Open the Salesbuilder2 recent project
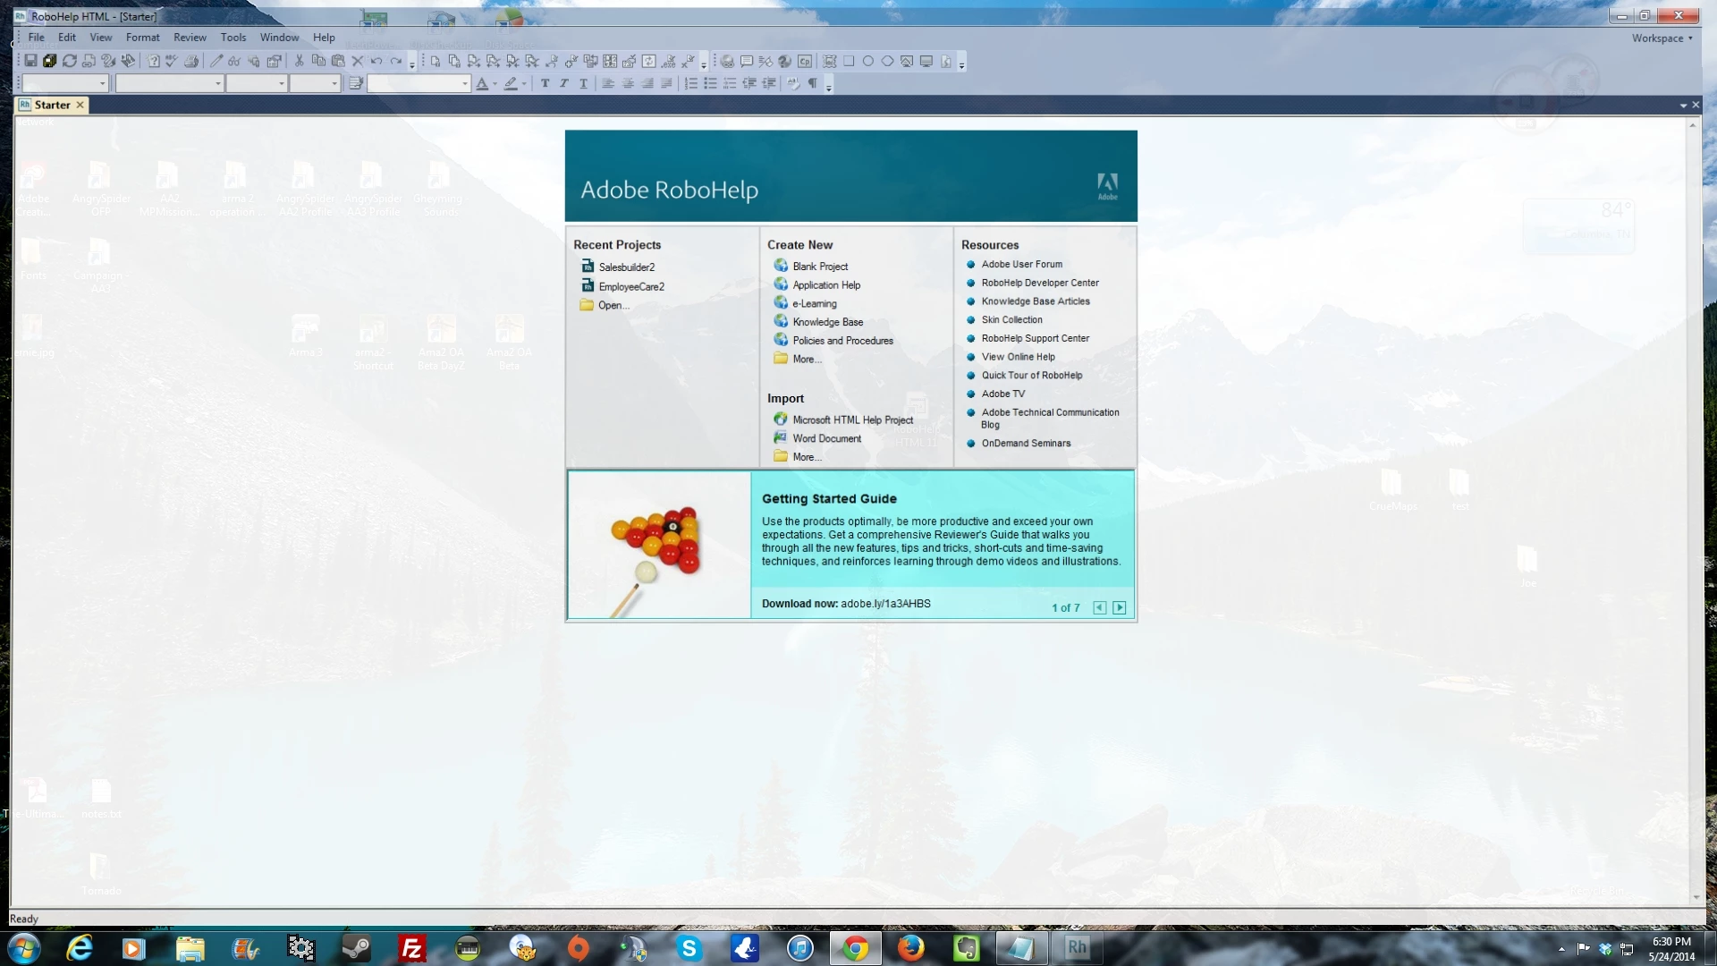Image resolution: width=1717 pixels, height=966 pixels. (x=626, y=267)
